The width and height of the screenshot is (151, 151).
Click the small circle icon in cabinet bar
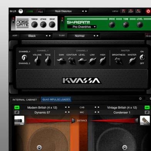140,99
